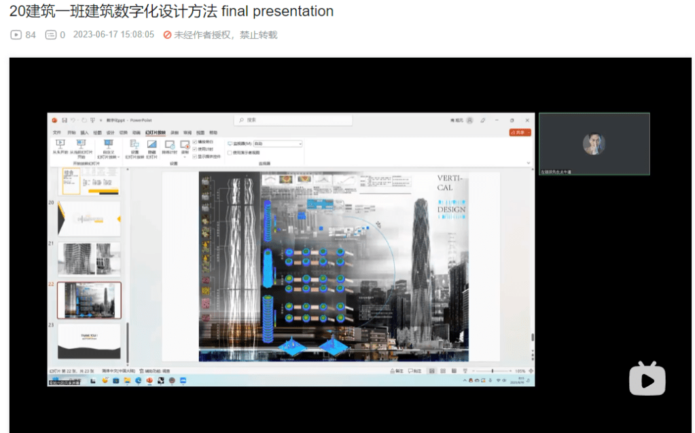Select slide 21 thumbnail in slide panel

[89, 258]
